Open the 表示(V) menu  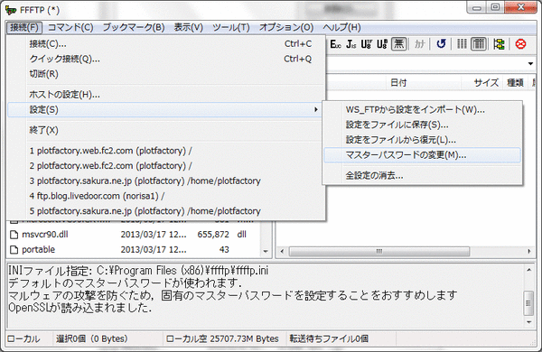pos(189,27)
